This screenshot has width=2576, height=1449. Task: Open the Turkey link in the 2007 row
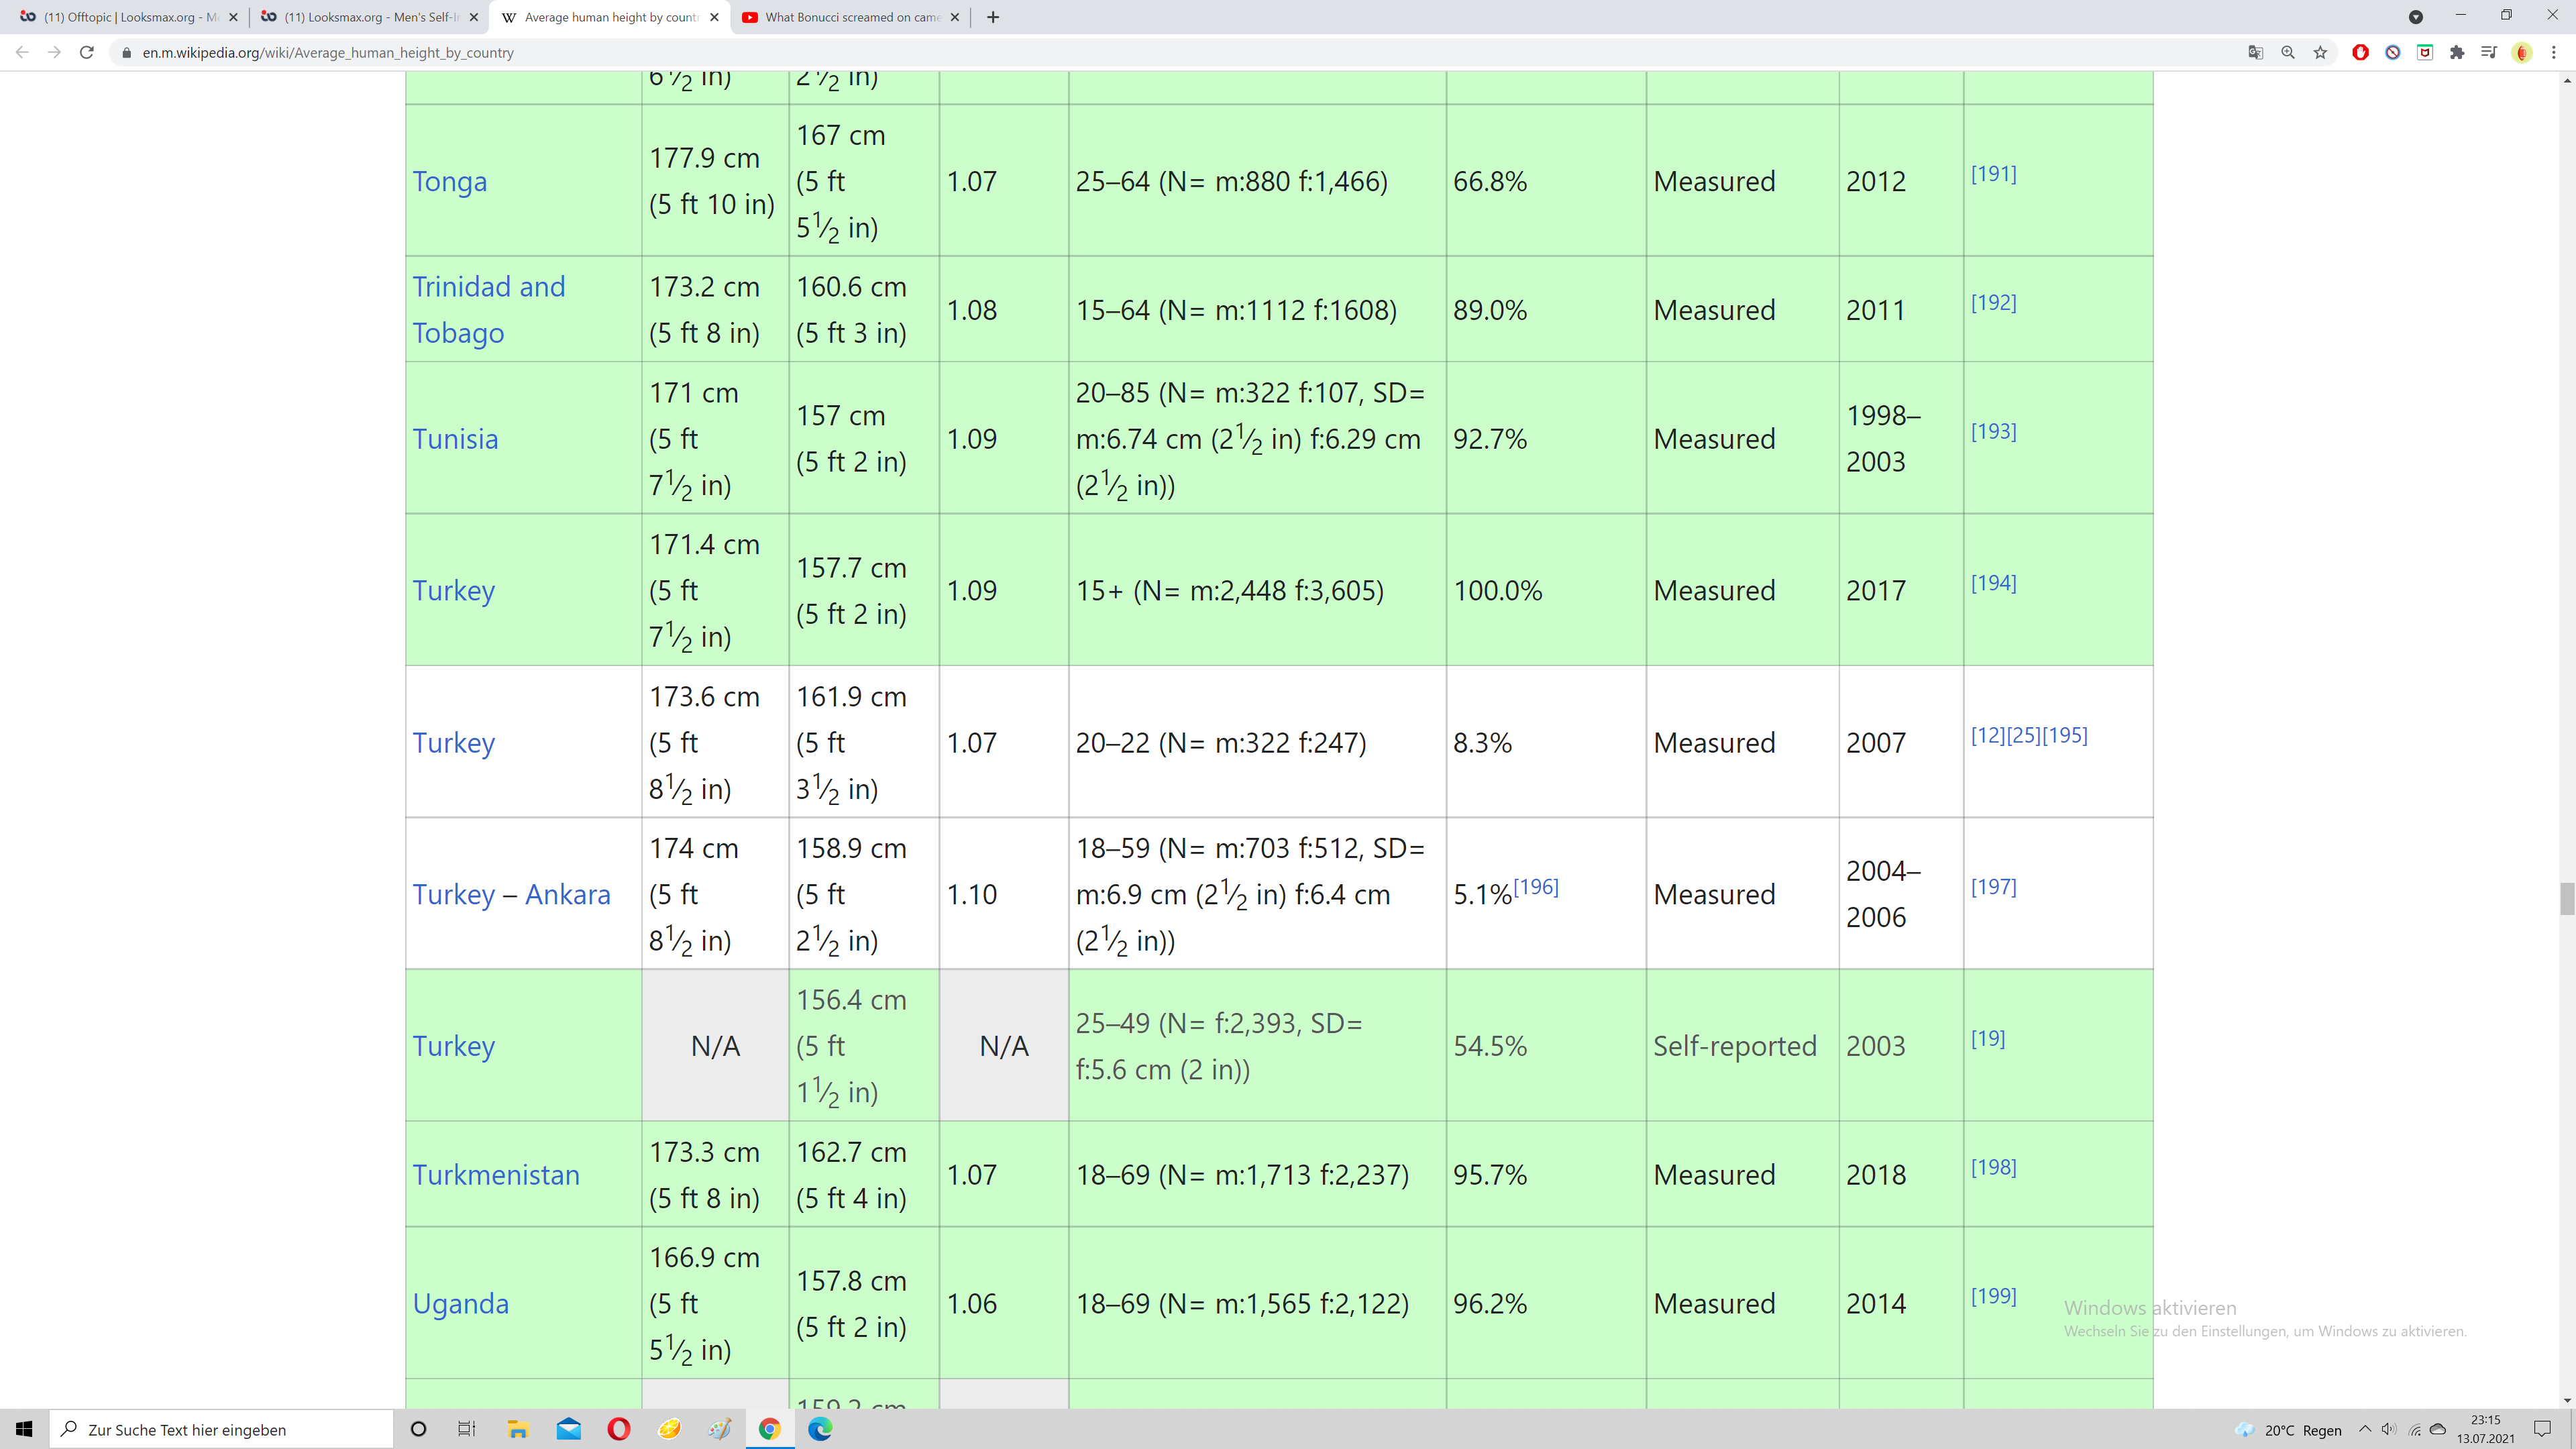coord(454,742)
